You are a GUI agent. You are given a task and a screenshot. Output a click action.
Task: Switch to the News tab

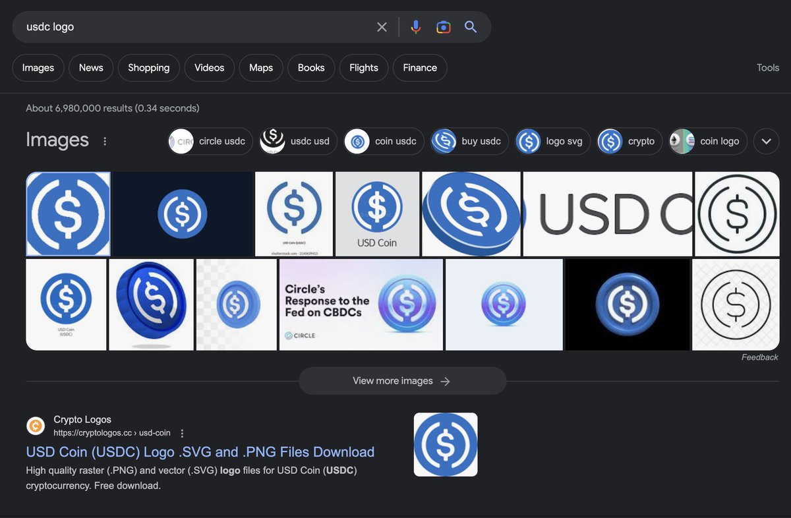click(91, 68)
